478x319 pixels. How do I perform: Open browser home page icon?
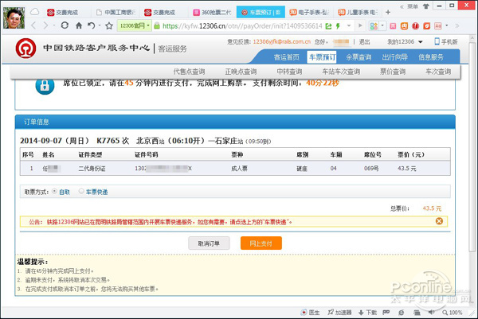click(x=79, y=25)
